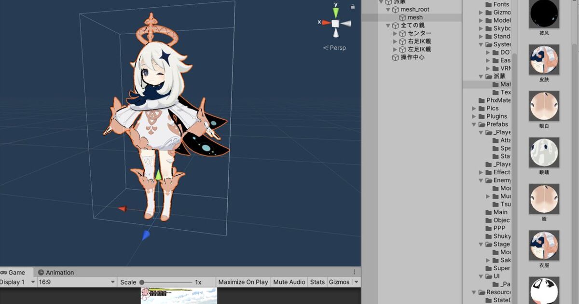Expand the Effect folder under Prefabs
The image size is (579, 304).
[x=481, y=172]
